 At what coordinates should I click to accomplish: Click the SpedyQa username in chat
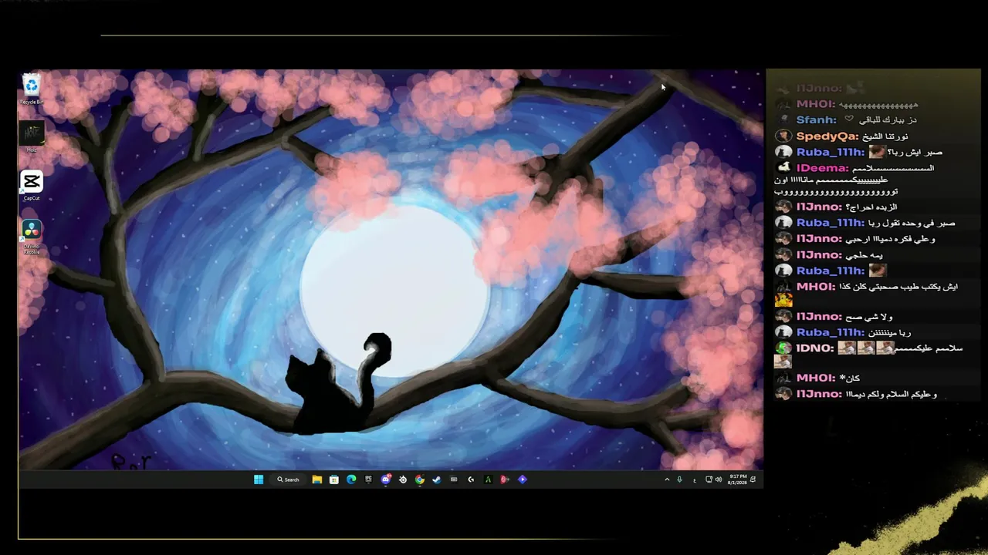point(827,136)
